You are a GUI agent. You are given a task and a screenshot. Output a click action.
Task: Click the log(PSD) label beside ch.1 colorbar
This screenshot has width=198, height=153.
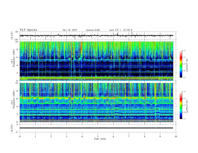[187, 65]
